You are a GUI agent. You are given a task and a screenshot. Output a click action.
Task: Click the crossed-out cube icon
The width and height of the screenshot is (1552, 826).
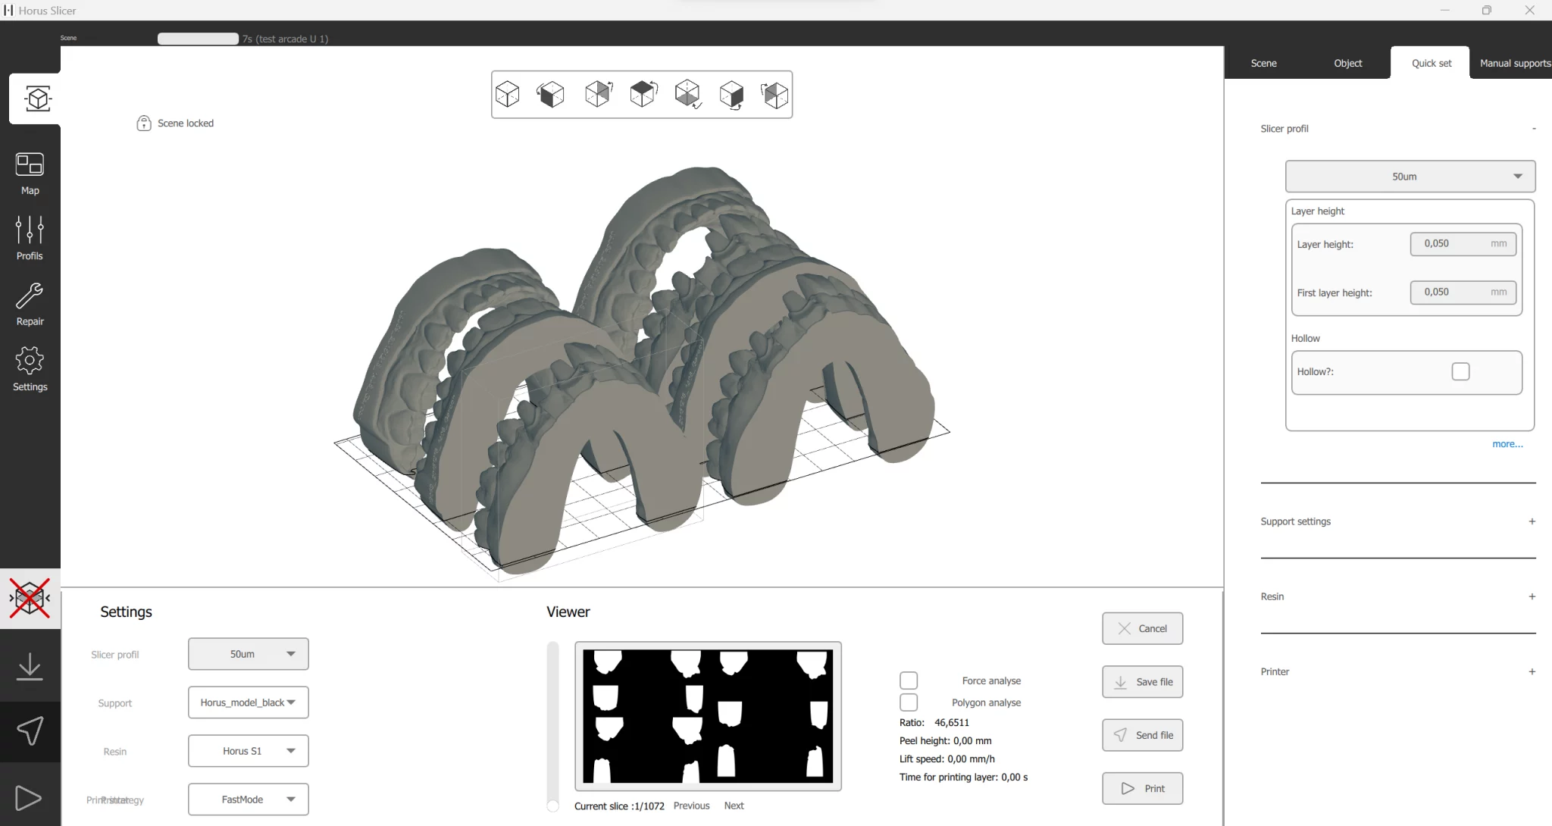[x=30, y=598]
